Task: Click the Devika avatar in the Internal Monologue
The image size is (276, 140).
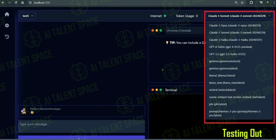Action: [24, 111]
